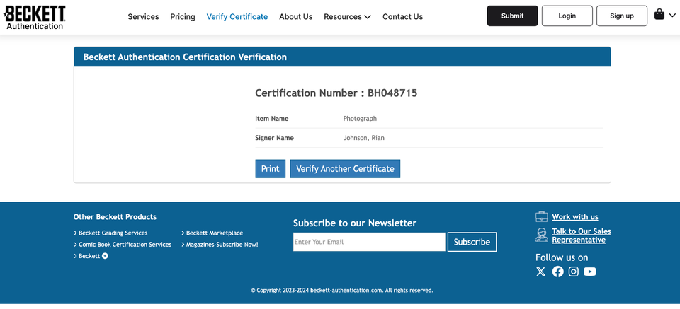This screenshot has height=309, width=680.
Task: Visit Beckett's Facebook page icon
Action: coord(557,272)
